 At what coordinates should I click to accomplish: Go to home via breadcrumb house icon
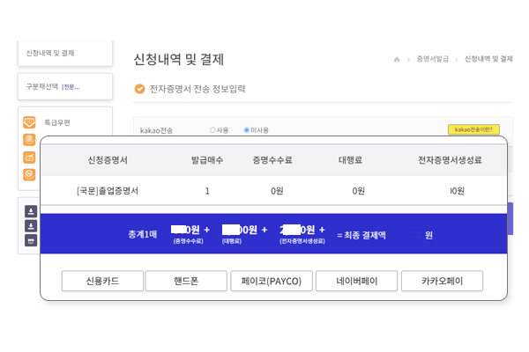pos(397,59)
